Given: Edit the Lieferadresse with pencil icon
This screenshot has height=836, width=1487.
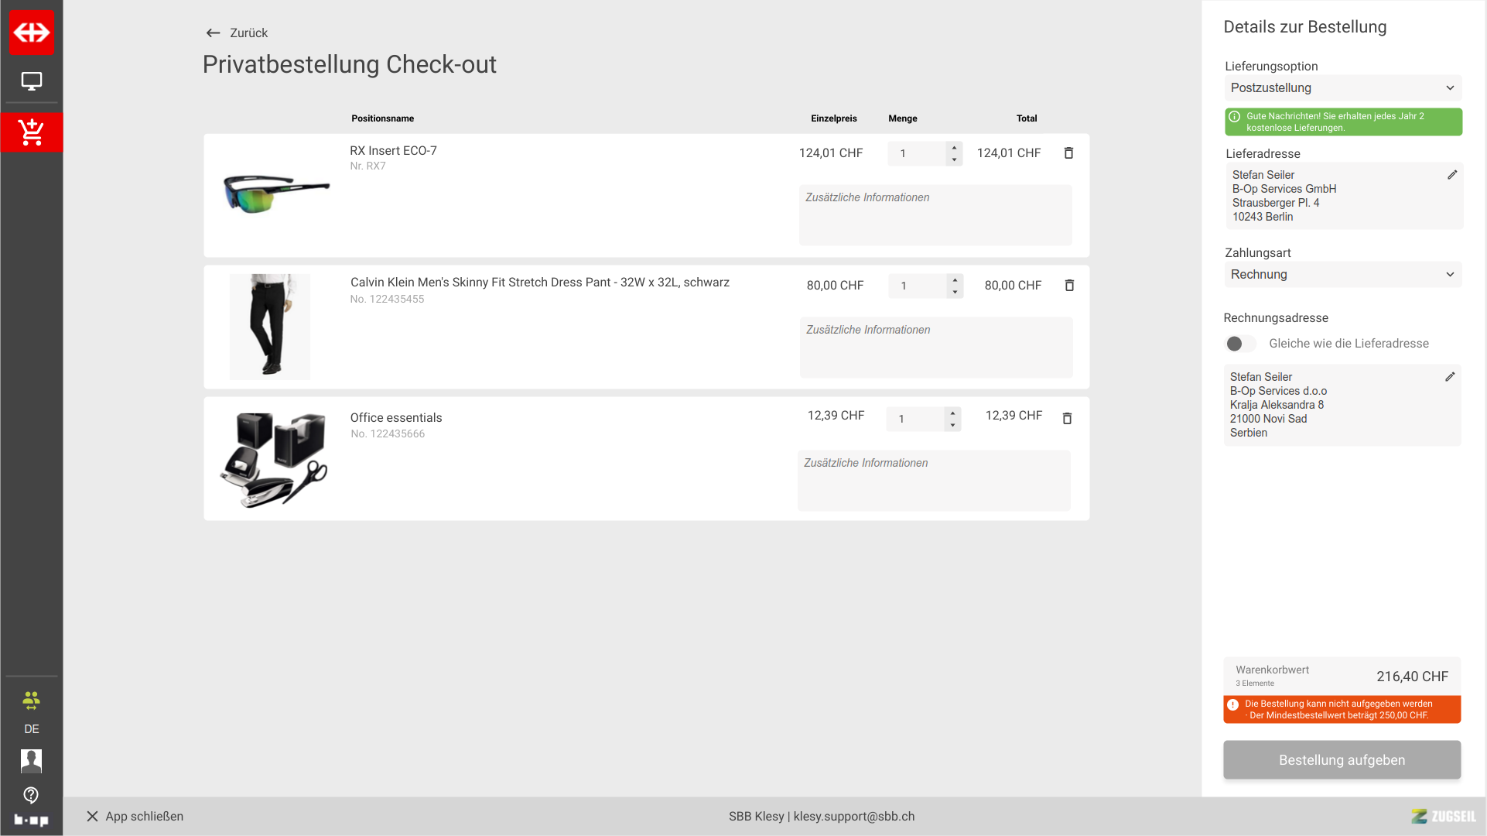Looking at the screenshot, I should [1451, 175].
